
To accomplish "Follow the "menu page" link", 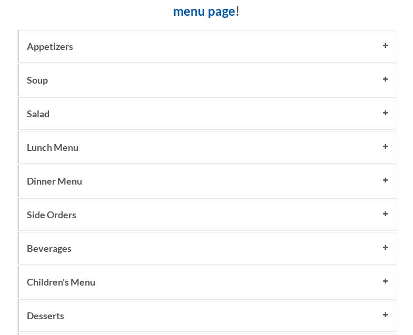I will [204, 11].
